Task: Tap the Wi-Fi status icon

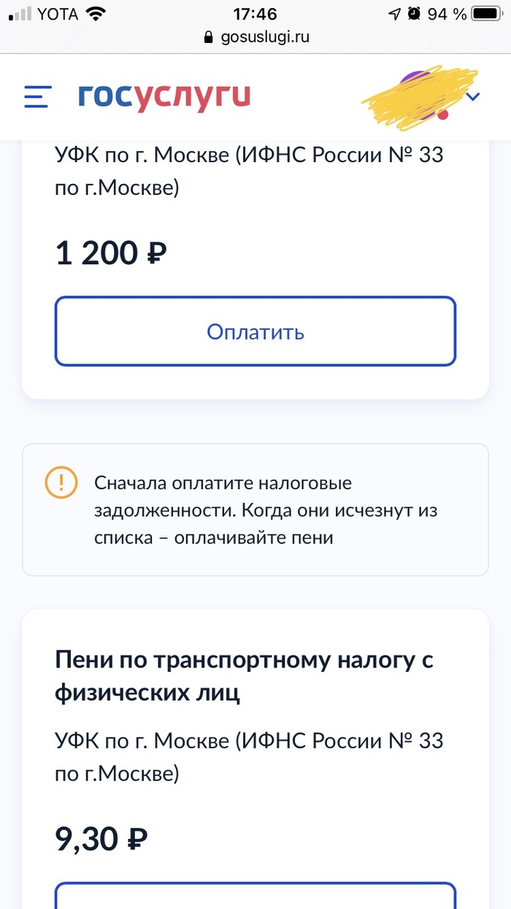Action: click(x=95, y=14)
